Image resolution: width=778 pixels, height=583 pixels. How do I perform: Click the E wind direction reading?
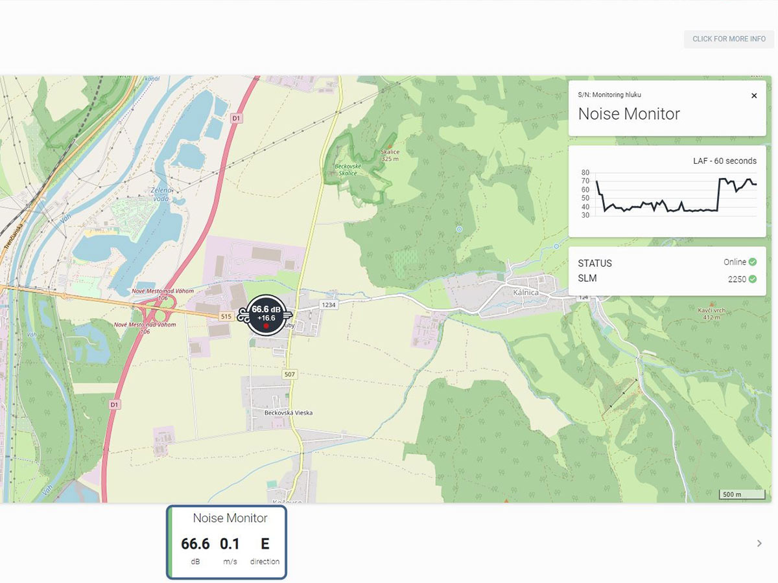tap(265, 543)
